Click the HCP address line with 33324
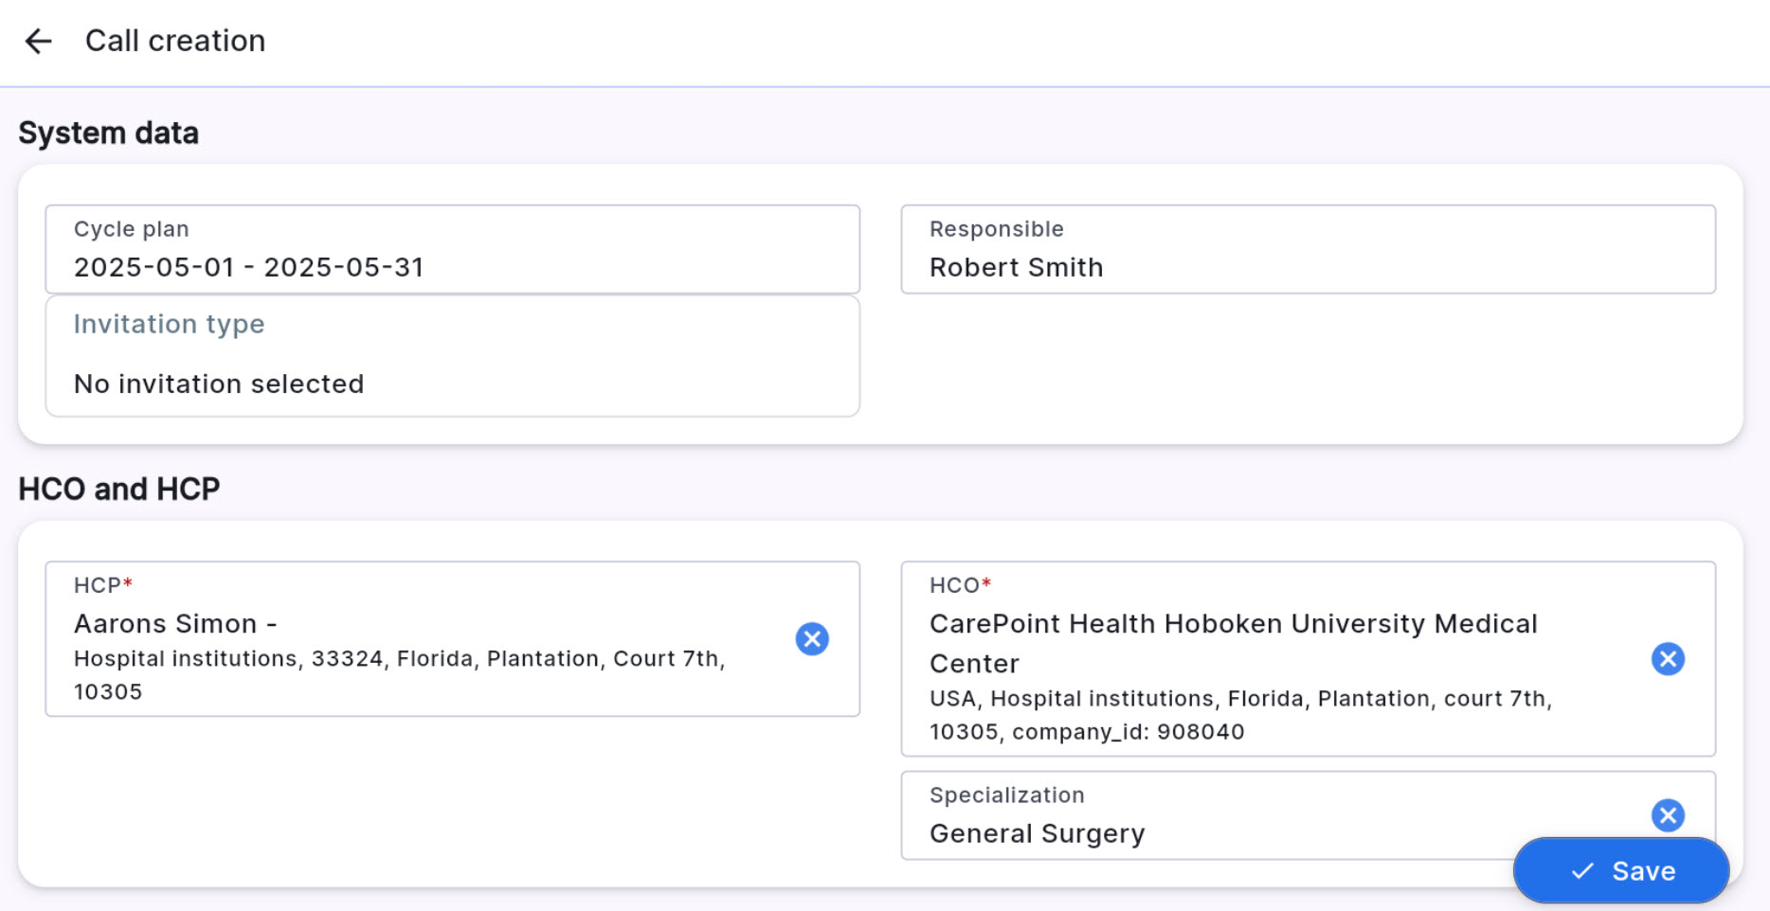 click(399, 659)
